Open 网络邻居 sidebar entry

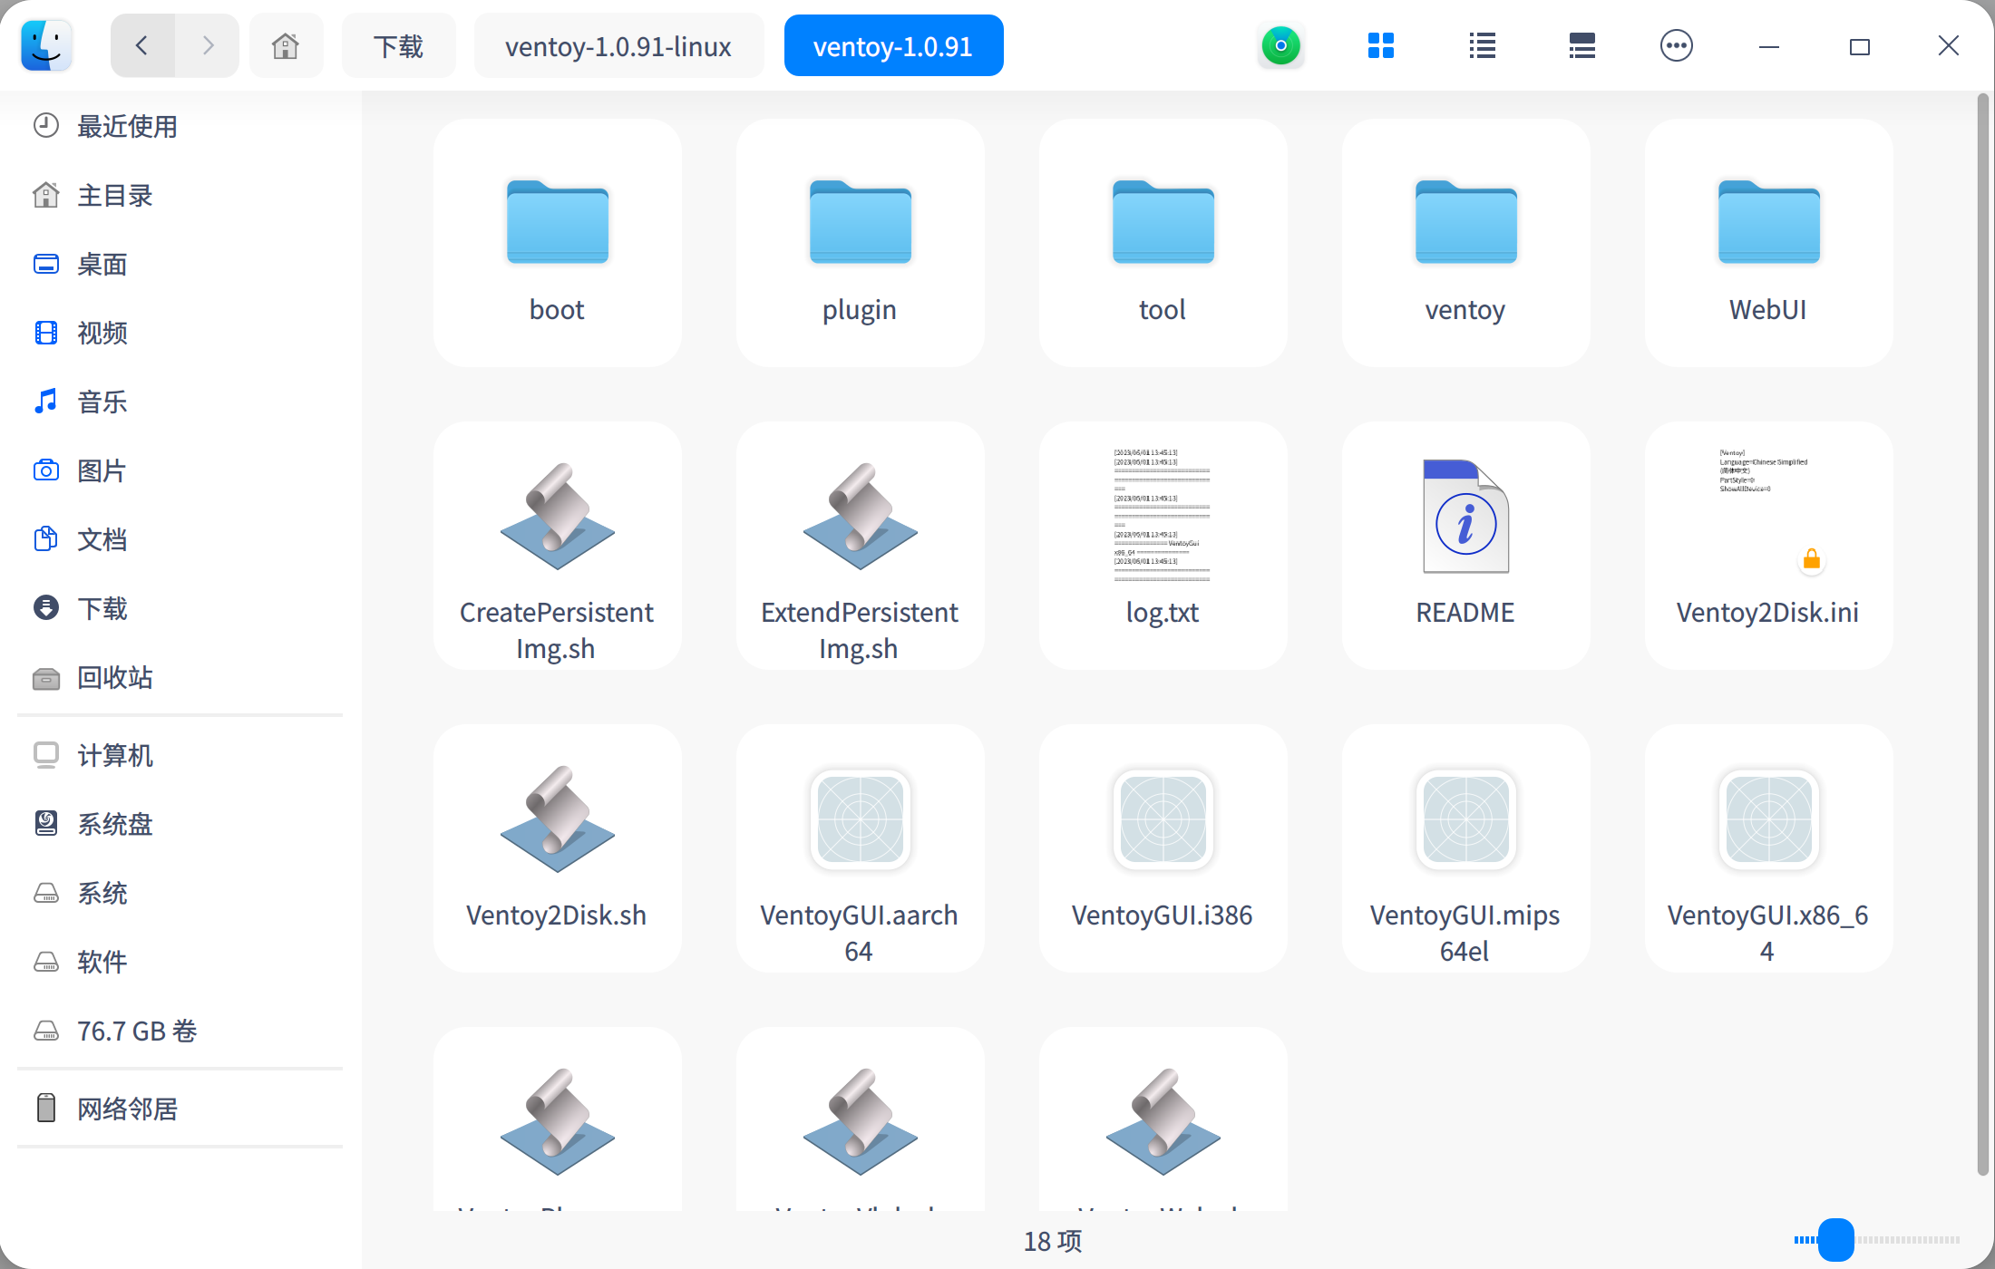(126, 1109)
